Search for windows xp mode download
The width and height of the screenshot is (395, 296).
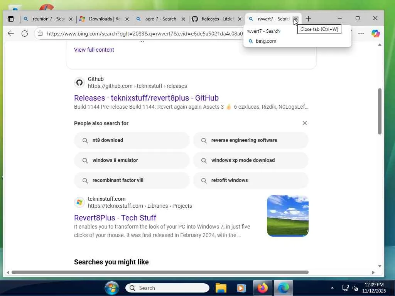pos(251,160)
